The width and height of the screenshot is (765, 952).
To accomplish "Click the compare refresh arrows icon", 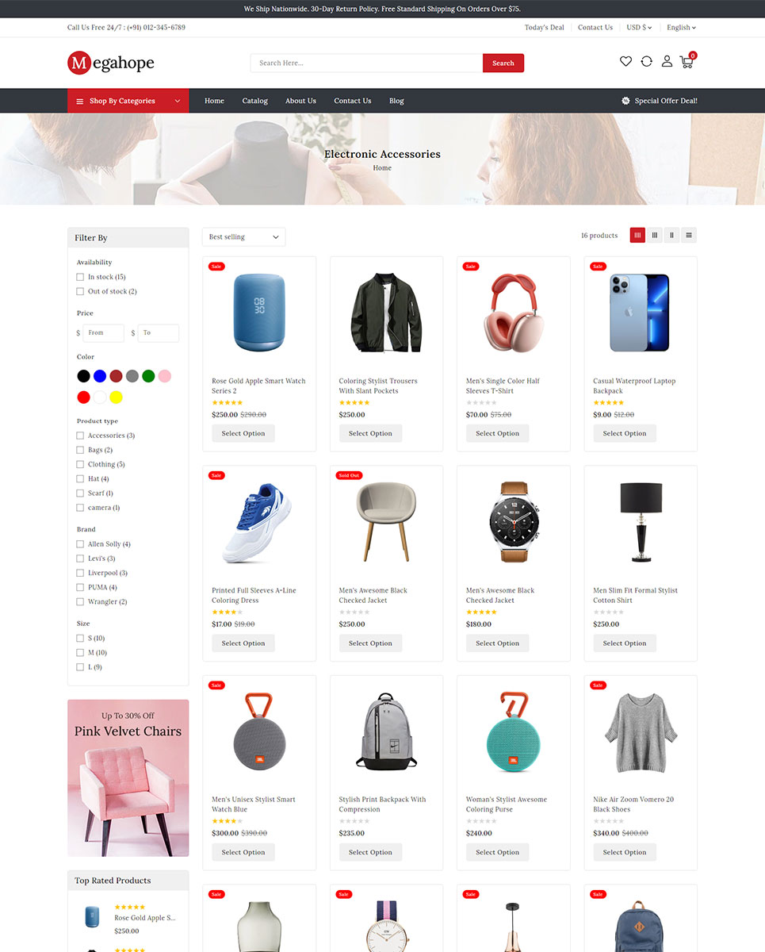I will (646, 61).
